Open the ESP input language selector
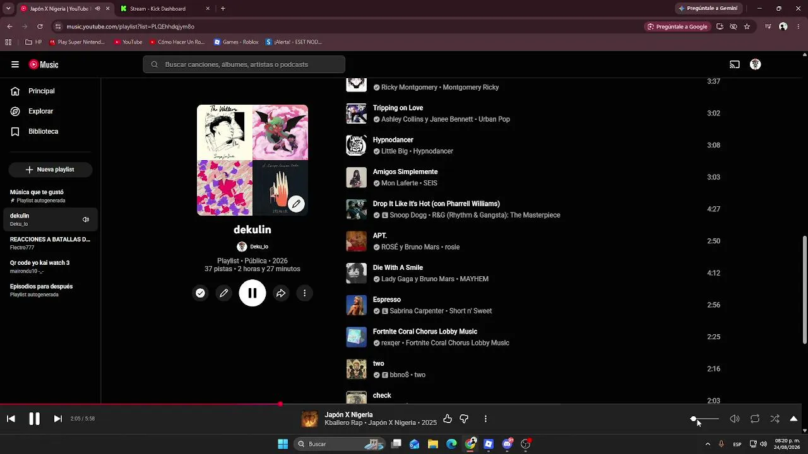The width and height of the screenshot is (808, 454). [737, 445]
